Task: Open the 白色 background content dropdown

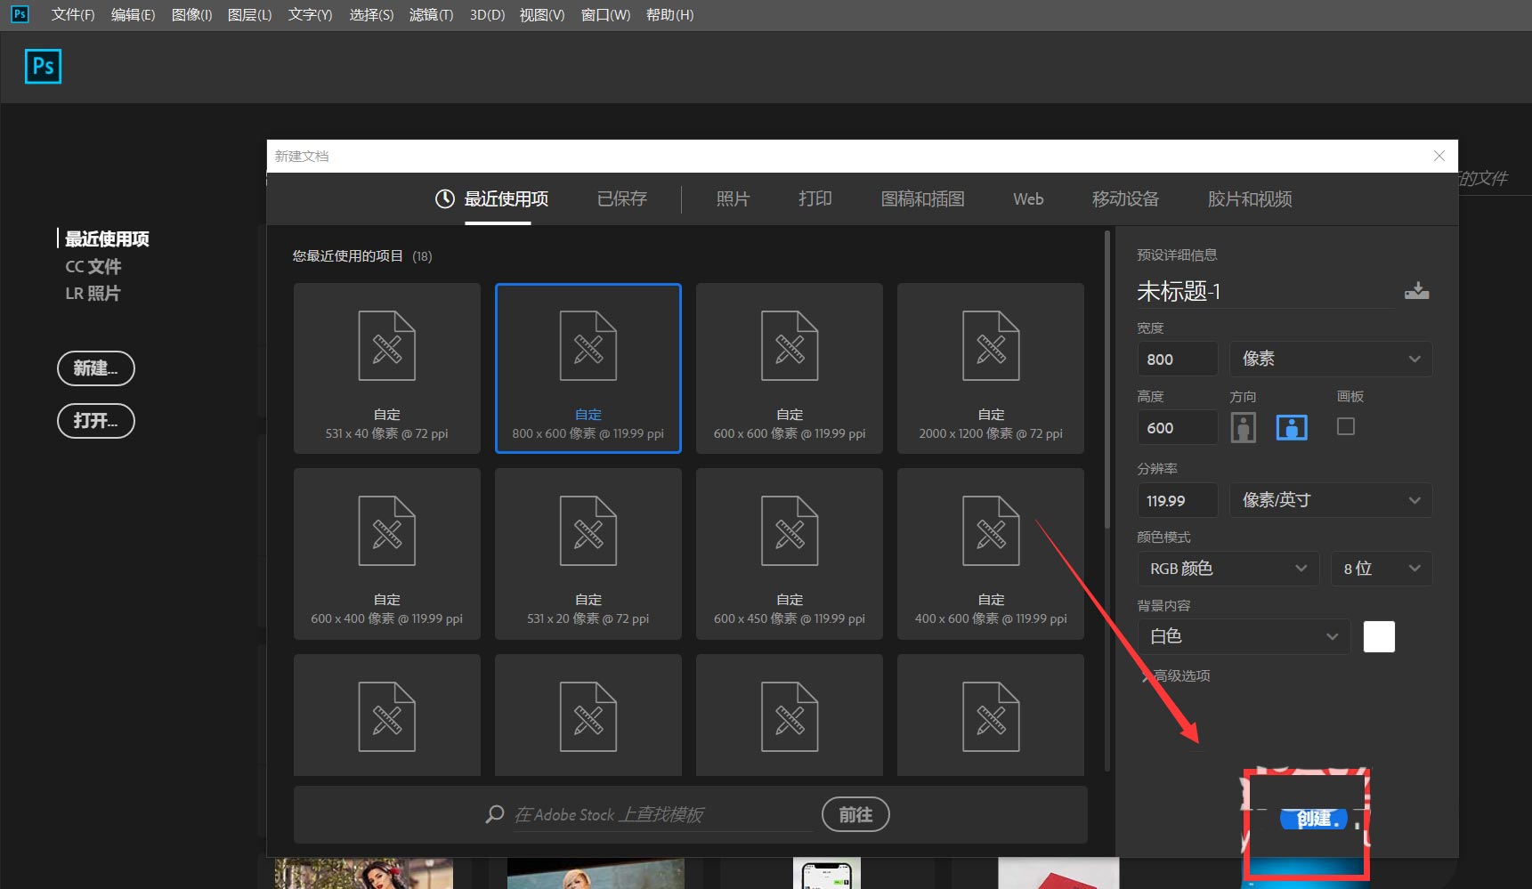Action: (1244, 636)
